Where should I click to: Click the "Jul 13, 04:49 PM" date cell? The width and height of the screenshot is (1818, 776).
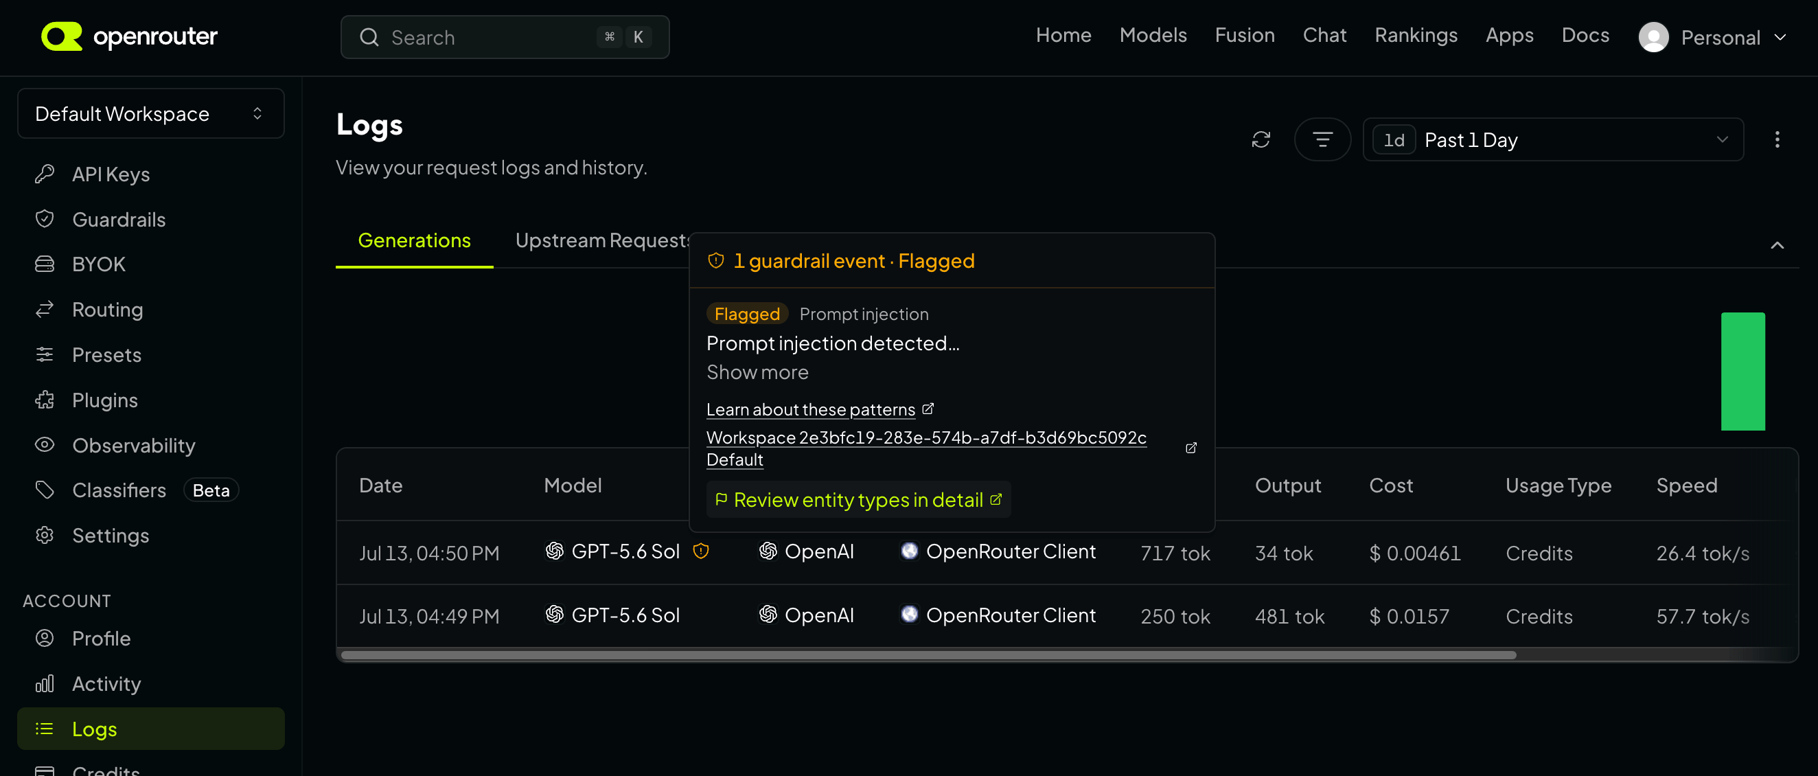(x=429, y=617)
